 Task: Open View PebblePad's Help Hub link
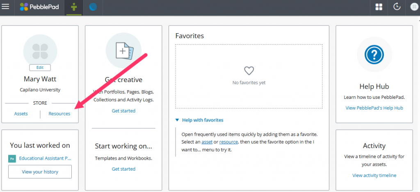tap(374, 108)
